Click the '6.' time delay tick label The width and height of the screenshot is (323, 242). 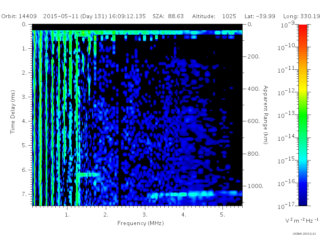click(24, 170)
